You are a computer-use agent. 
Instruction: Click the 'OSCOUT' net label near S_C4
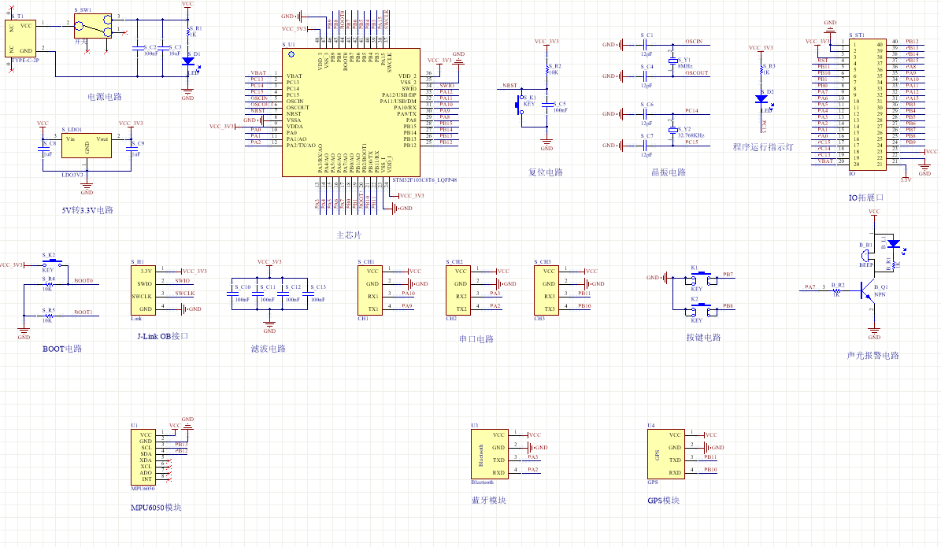coord(696,72)
